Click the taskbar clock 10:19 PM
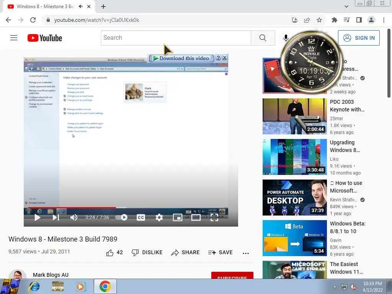The image size is (392, 294). pyautogui.click(x=372, y=287)
